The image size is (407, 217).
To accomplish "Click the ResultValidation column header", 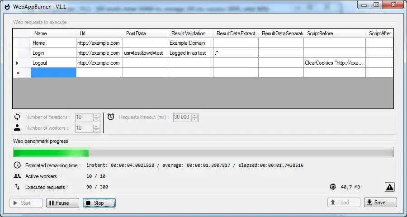I will (190, 33).
